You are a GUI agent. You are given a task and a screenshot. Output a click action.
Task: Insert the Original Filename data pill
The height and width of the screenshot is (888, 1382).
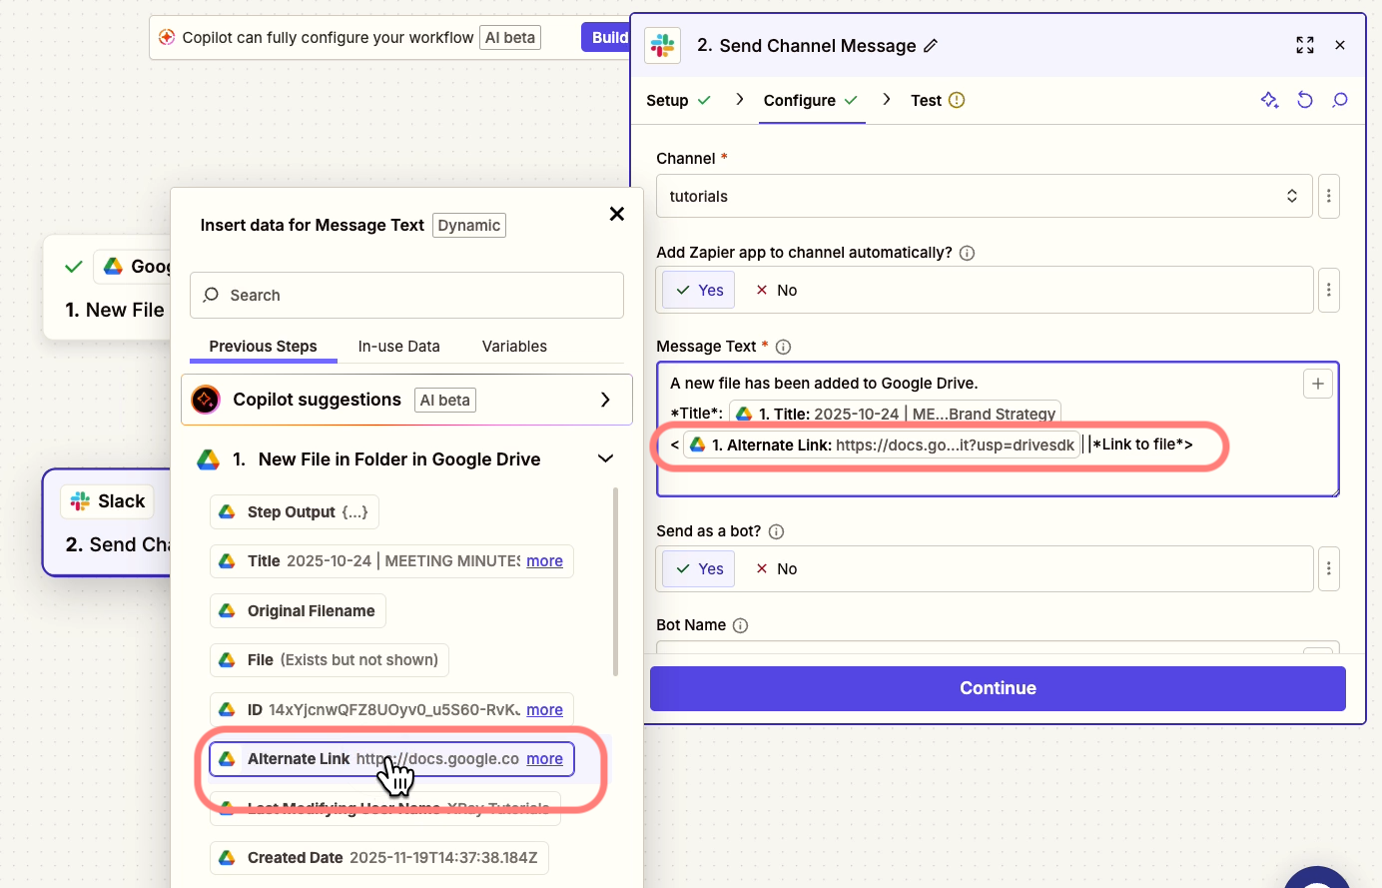coord(298,611)
